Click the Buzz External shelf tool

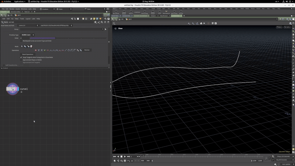pos(166,12)
